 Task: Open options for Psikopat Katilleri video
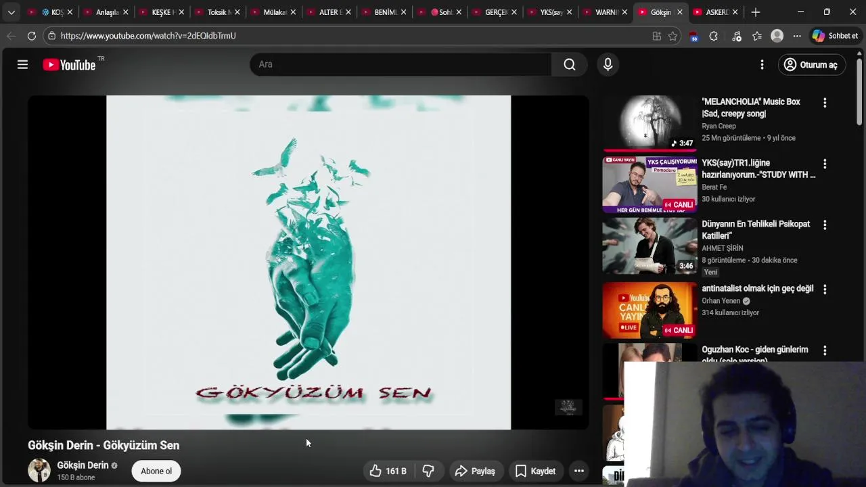coord(825,225)
